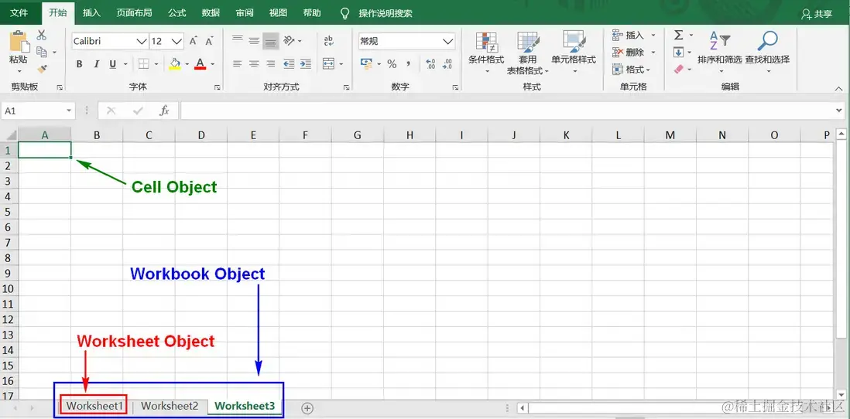The width and height of the screenshot is (850, 419).
Task: Toggle bottom vertical alignment
Action: tap(271, 41)
